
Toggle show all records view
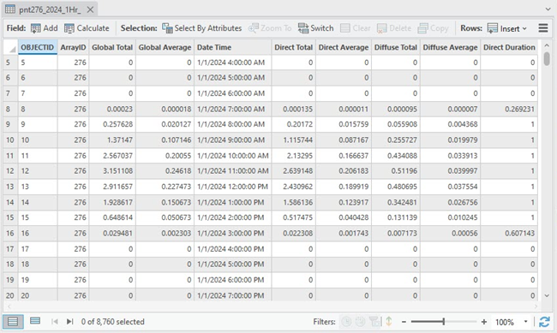(x=13, y=322)
